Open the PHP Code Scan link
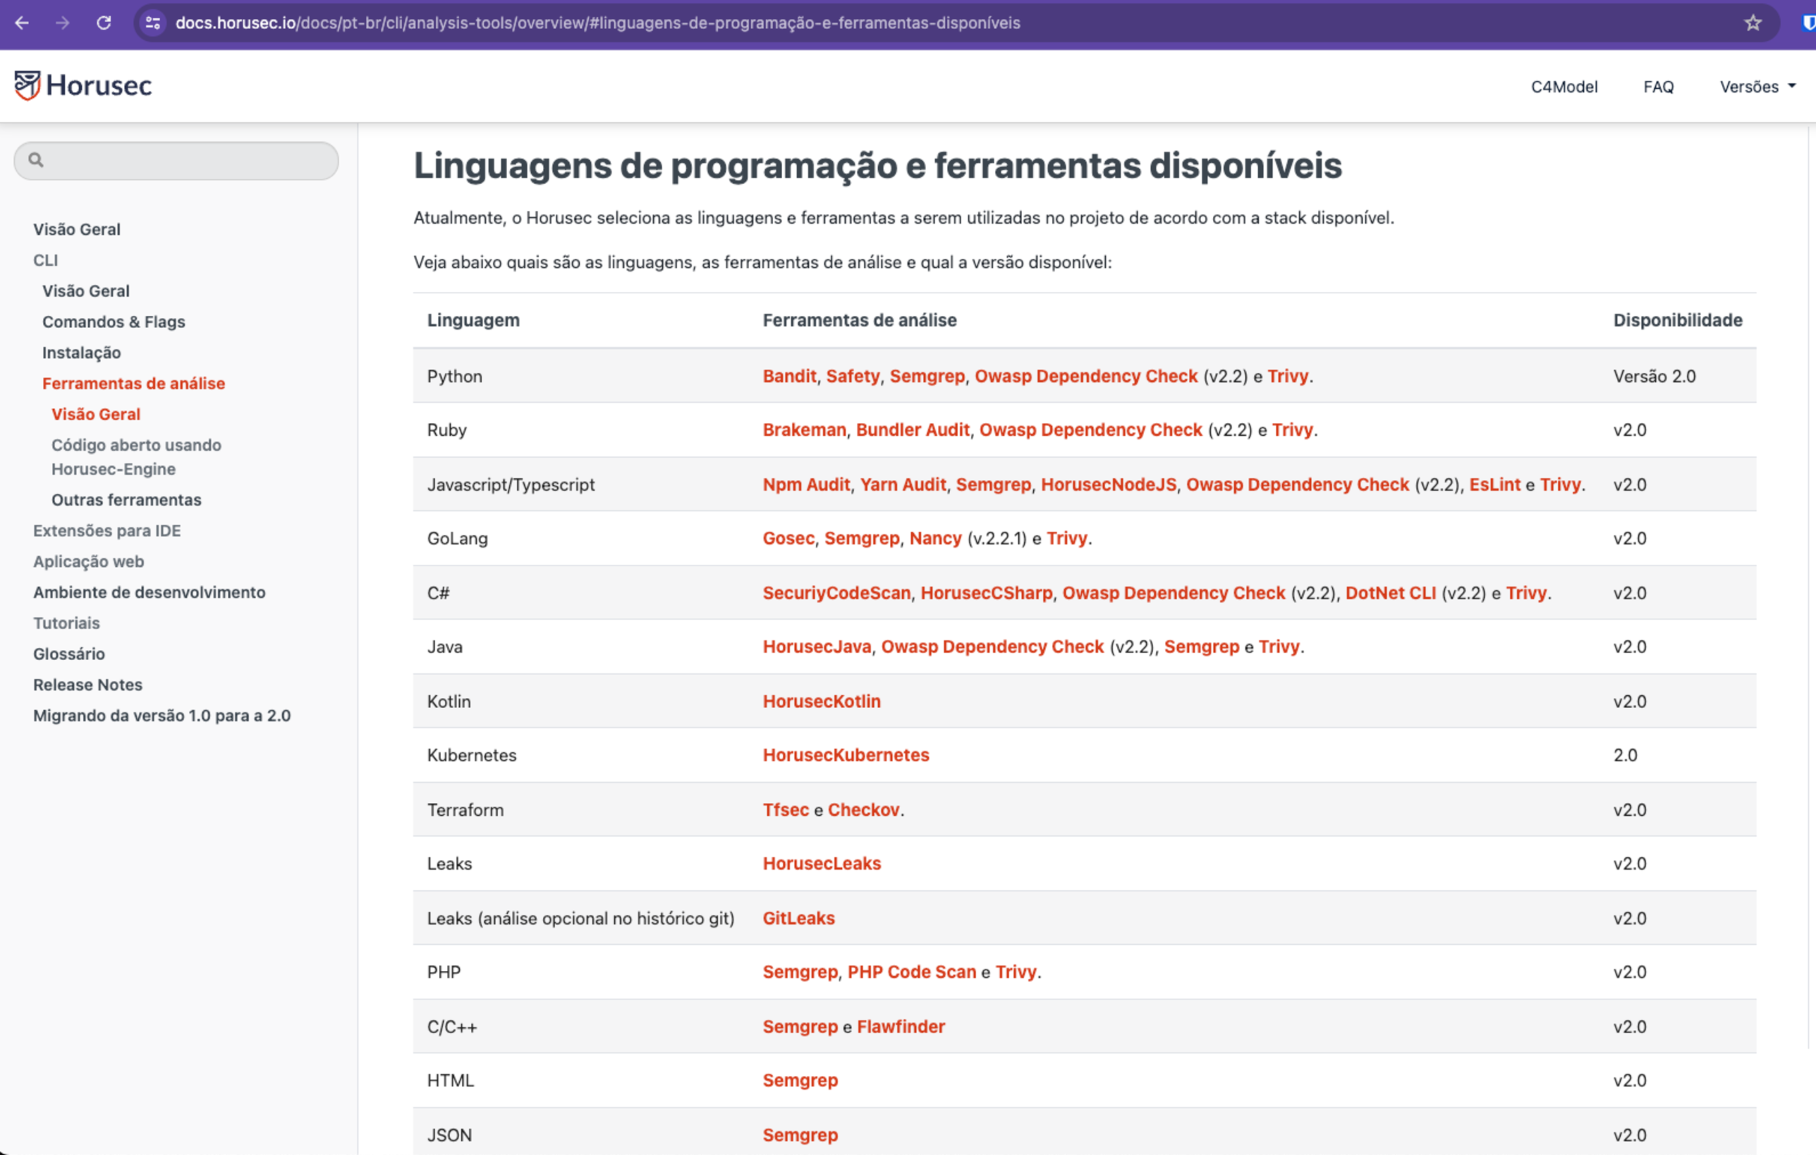The height and width of the screenshot is (1155, 1816). point(912,973)
